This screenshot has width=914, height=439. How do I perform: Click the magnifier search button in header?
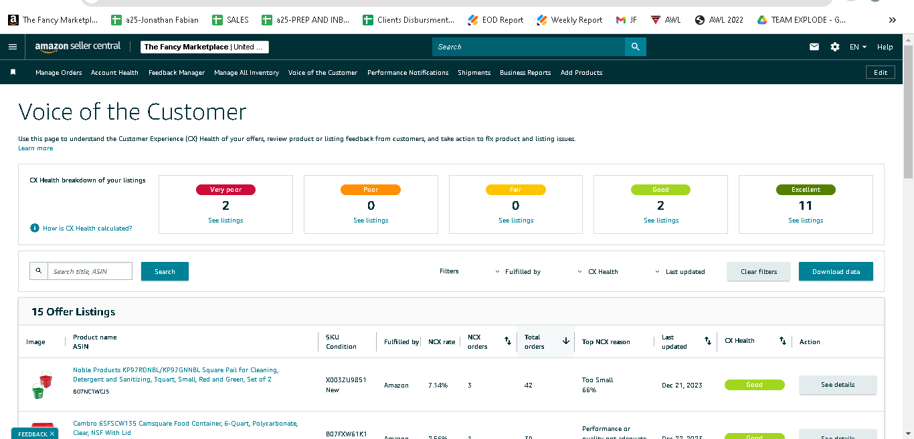pos(636,47)
